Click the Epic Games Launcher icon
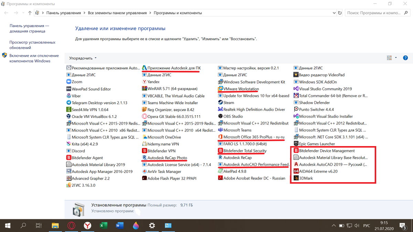 pos(296,144)
